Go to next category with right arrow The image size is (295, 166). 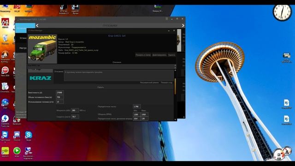point(183,25)
